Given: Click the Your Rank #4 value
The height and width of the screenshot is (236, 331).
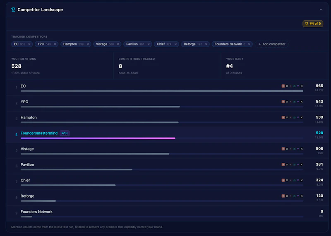Looking at the screenshot, I should click(230, 66).
